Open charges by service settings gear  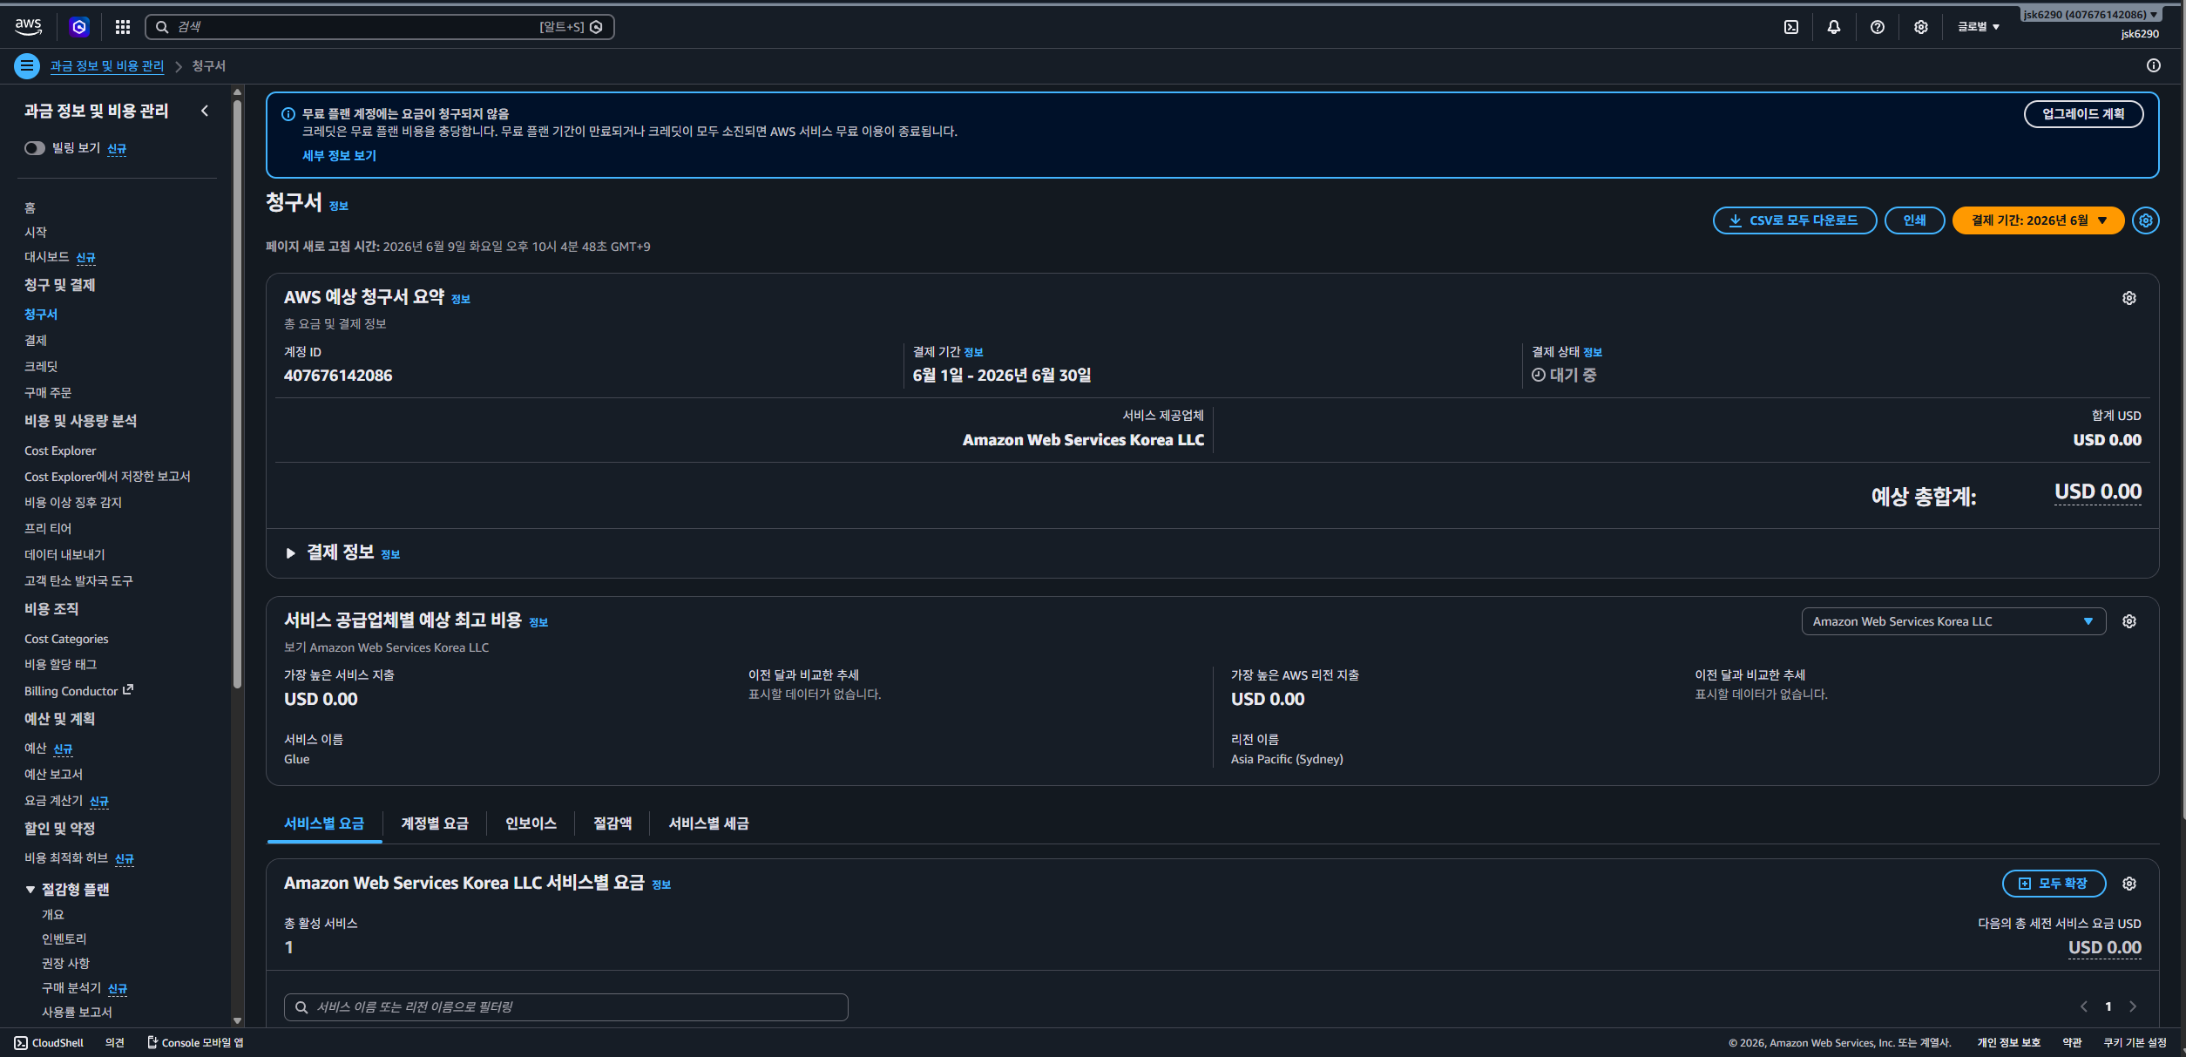point(2129,884)
